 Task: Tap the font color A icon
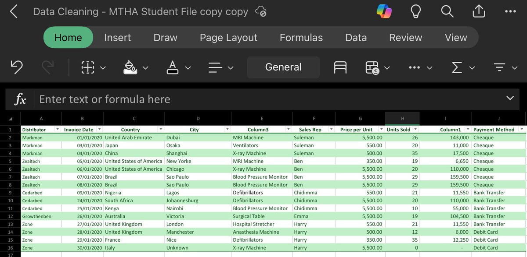click(x=173, y=67)
